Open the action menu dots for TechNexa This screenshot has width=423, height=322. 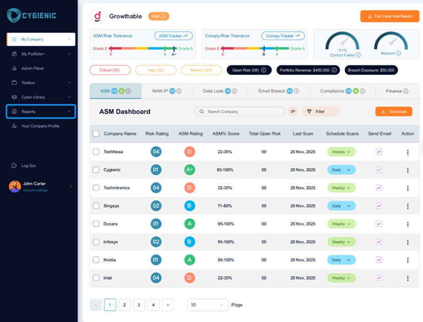(x=407, y=152)
